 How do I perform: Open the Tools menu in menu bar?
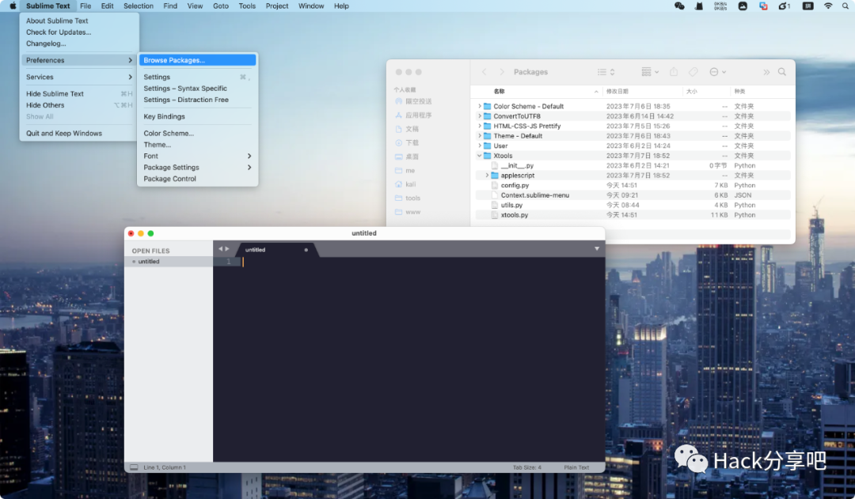pos(247,6)
